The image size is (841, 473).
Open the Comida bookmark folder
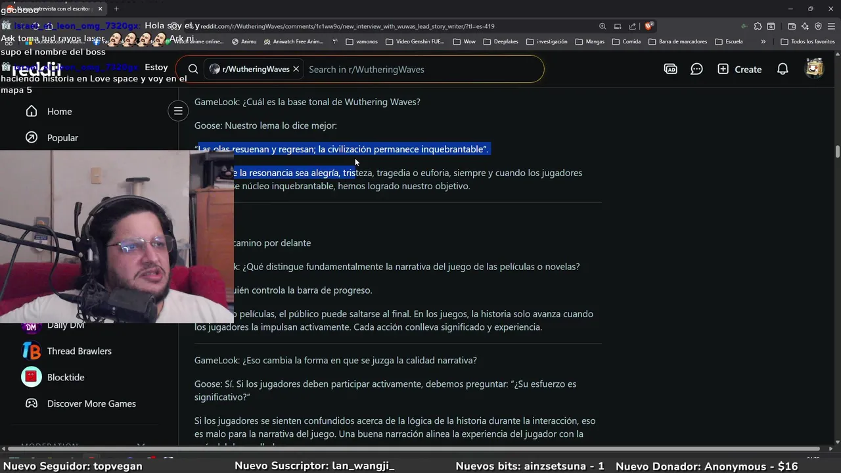pos(626,41)
